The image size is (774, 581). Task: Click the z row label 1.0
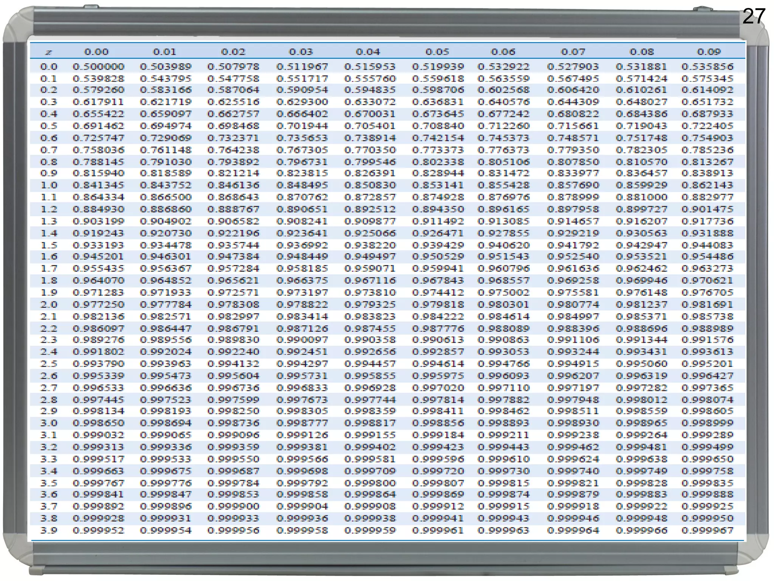49,185
